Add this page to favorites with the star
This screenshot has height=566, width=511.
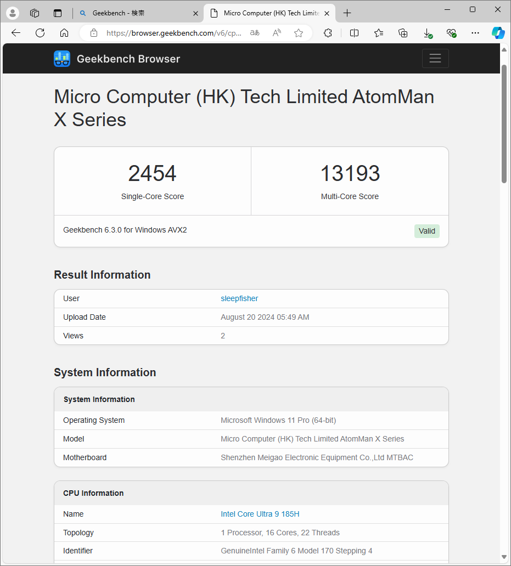pyautogui.click(x=299, y=33)
